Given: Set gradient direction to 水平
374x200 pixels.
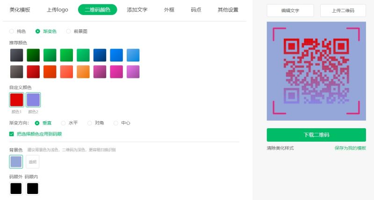Looking at the screenshot, I should (x=64, y=123).
